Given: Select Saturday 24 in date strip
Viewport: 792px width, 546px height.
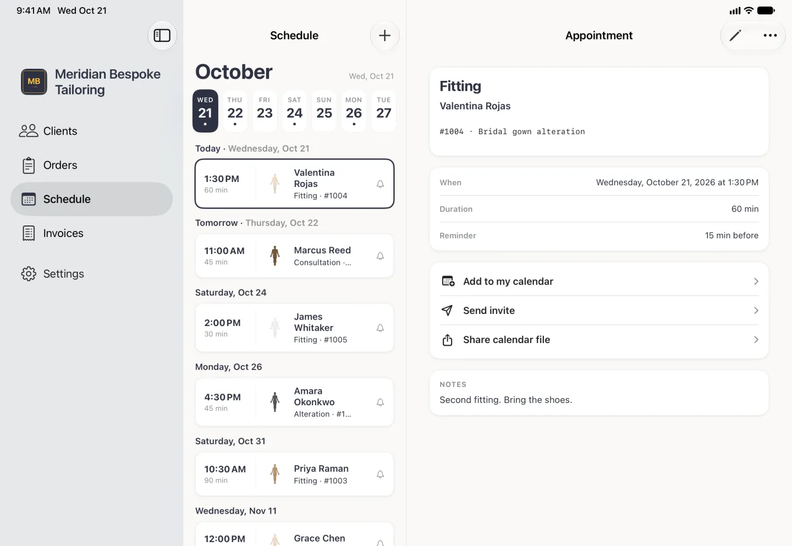Looking at the screenshot, I should 294,111.
